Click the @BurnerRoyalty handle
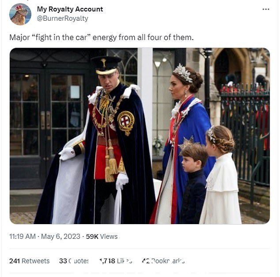The image size is (280, 277). coord(63,18)
